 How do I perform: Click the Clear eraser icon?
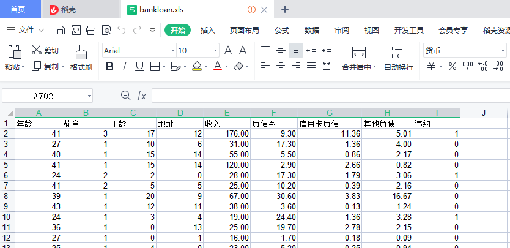point(238,67)
